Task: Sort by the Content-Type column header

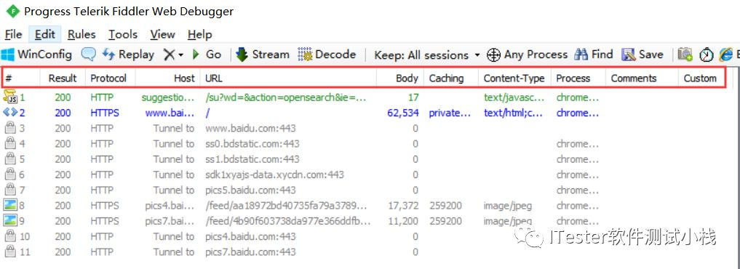Action: click(514, 79)
